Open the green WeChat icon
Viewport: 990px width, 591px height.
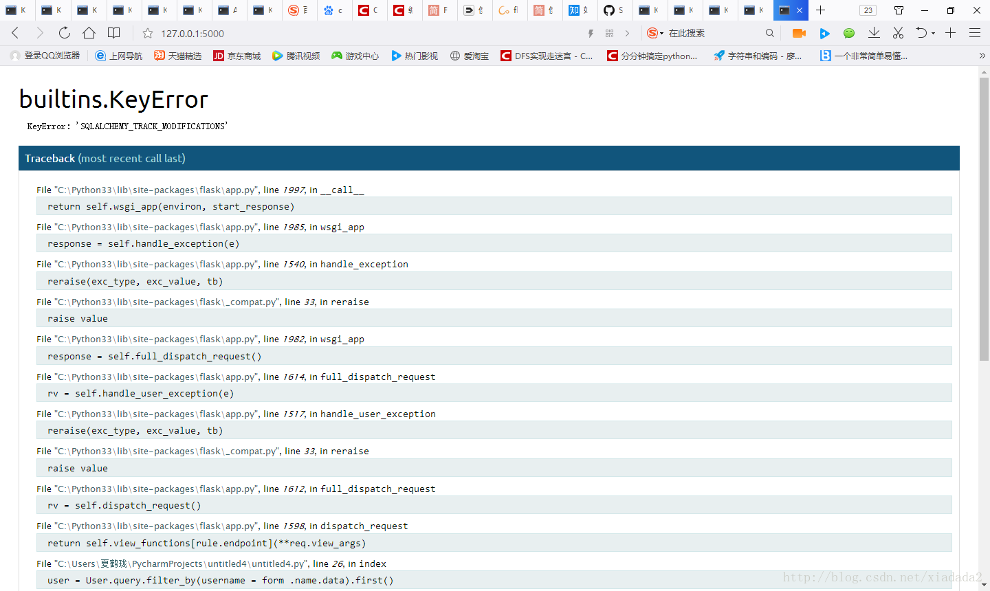(x=849, y=33)
